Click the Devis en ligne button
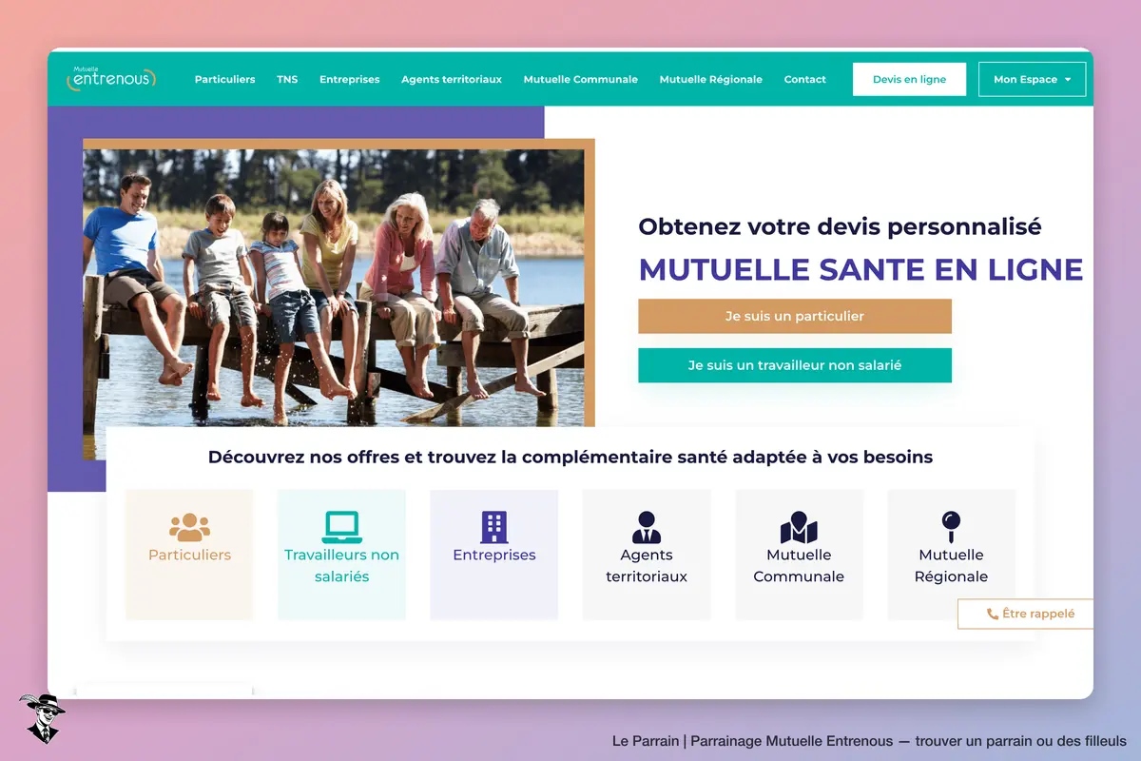 click(x=909, y=80)
